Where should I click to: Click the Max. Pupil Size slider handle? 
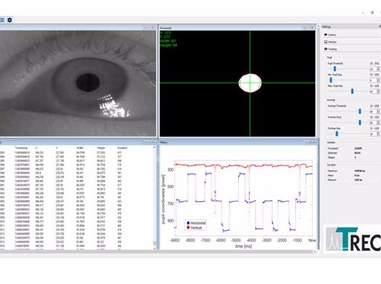pyautogui.click(x=352, y=91)
